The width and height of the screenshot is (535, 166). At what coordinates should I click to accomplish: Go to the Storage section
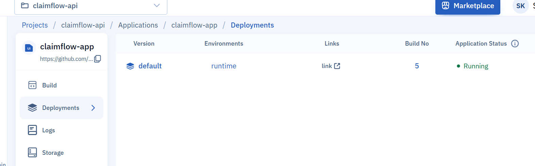pyautogui.click(x=62, y=153)
